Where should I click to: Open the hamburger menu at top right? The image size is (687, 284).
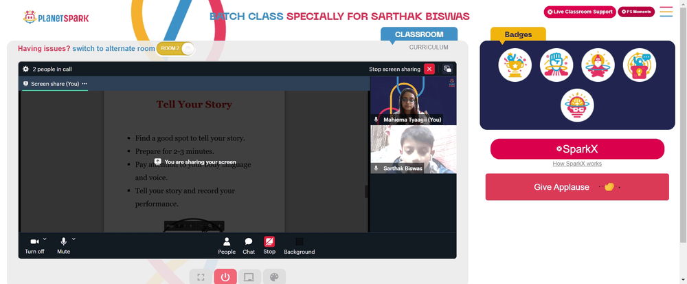(x=666, y=12)
